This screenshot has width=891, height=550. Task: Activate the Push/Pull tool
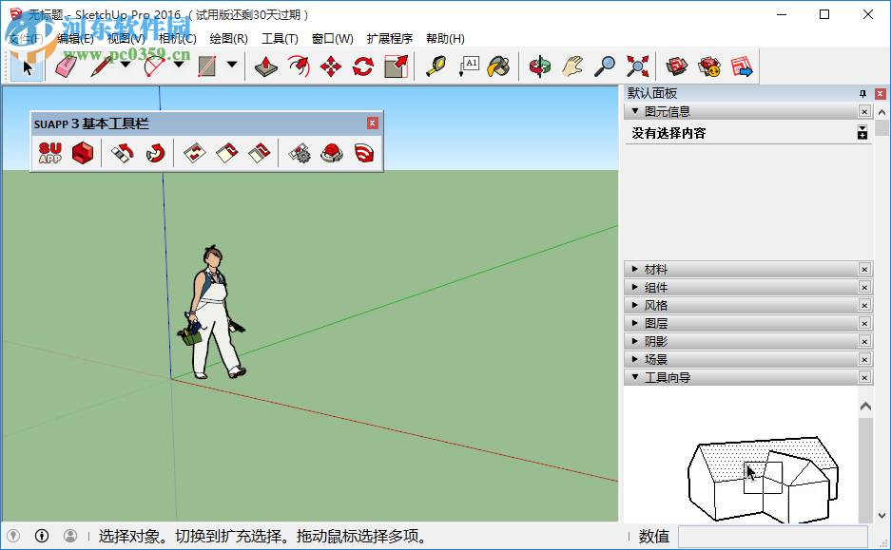[x=265, y=66]
